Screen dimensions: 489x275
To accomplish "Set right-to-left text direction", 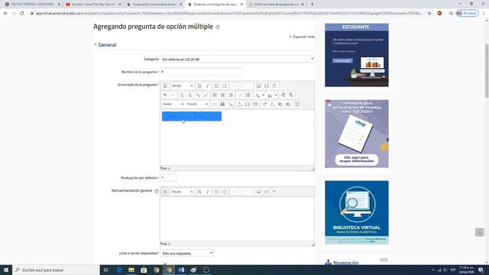I will (x=291, y=95).
